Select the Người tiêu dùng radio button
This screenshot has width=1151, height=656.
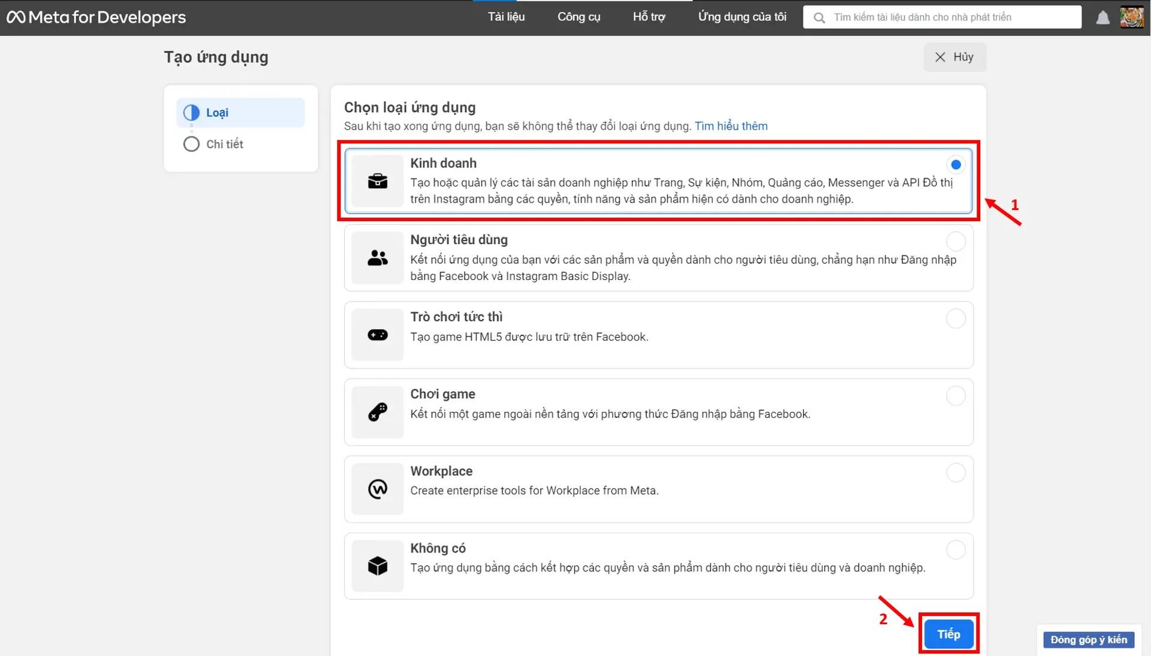[956, 241]
